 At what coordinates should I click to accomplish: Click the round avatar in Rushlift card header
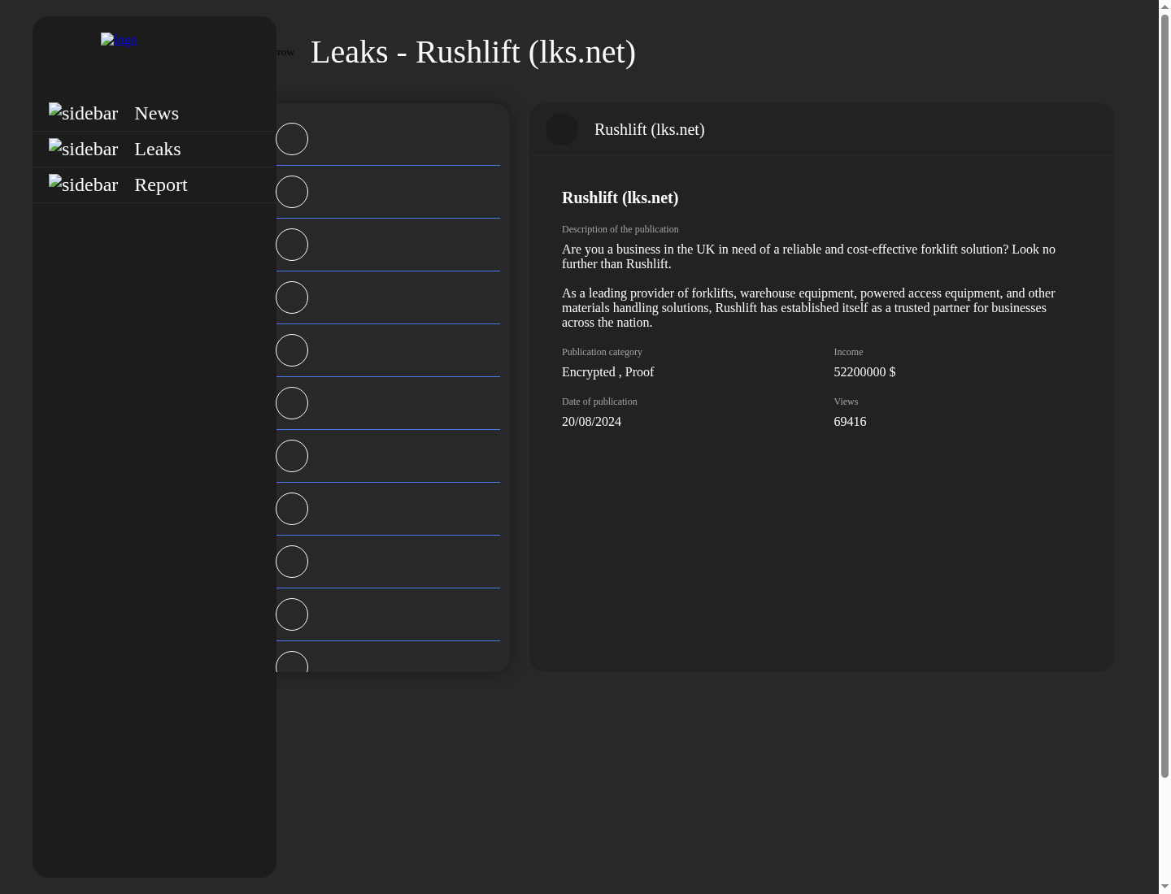pos(562,129)
